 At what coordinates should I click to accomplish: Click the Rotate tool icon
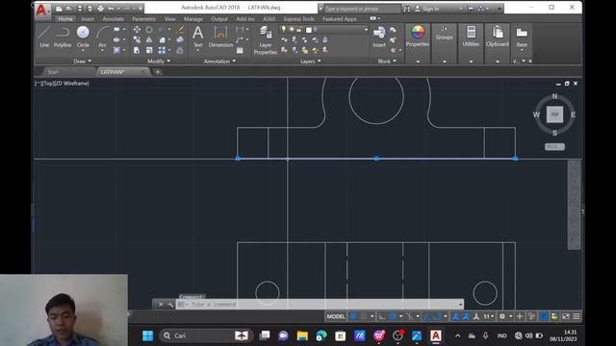pyautogui.click(x=149, y=30)
